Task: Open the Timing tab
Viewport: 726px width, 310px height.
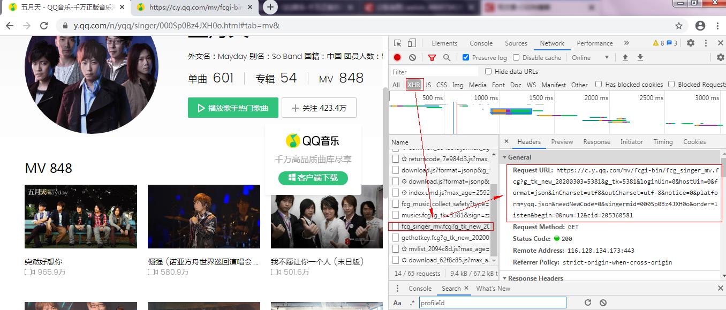Action: click(x=663, y=142)
